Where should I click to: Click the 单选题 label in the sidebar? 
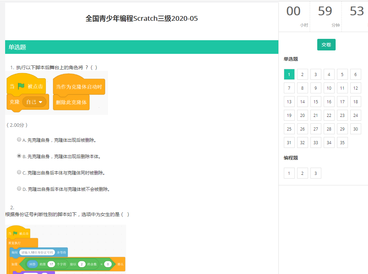point(291,59)
